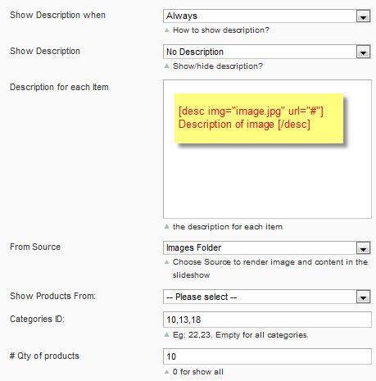The width and height of the screenshot is (376, 381).
Task: Click the Categories ID input with 10,13,18
Action: (267, 320)
